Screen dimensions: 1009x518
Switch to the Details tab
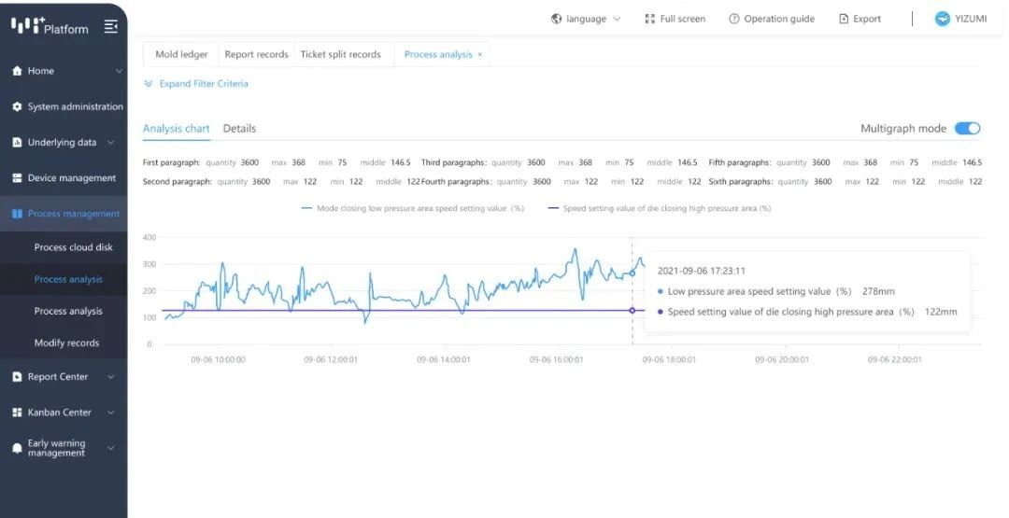point(239,129)
